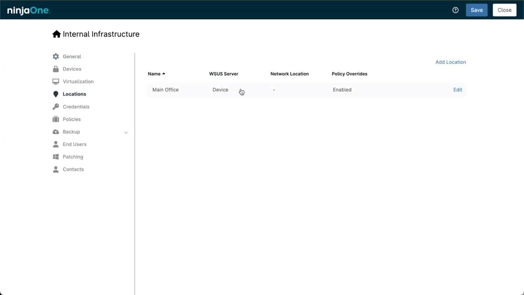Click the Contacts icon in sidebar

tap(55, 169)
